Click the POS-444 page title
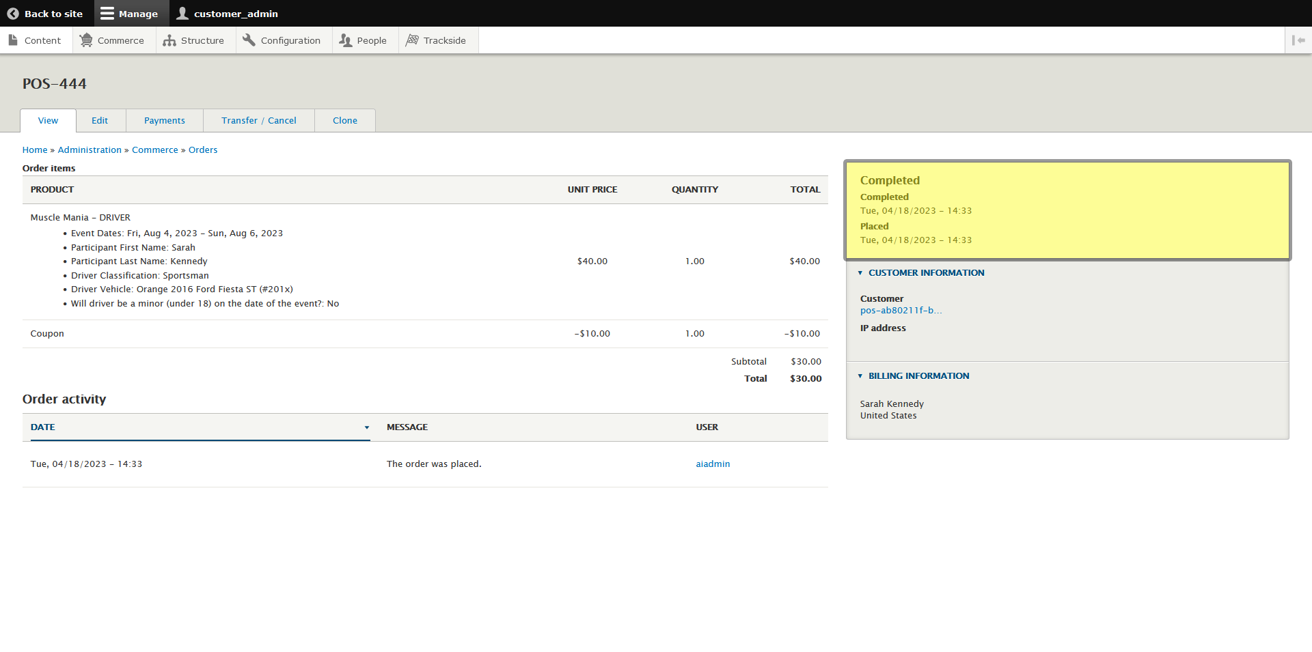 [55, 84]
